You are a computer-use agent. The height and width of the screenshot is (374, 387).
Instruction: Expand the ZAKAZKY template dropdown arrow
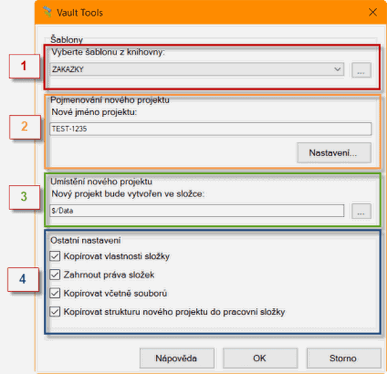pyautogui.click(x=337, y=69)
